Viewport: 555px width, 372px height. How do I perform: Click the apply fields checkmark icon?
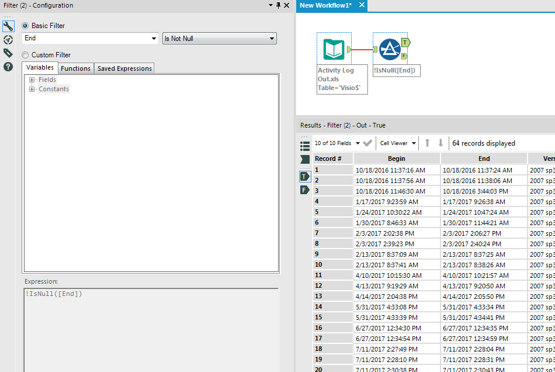tap(367, 143)
